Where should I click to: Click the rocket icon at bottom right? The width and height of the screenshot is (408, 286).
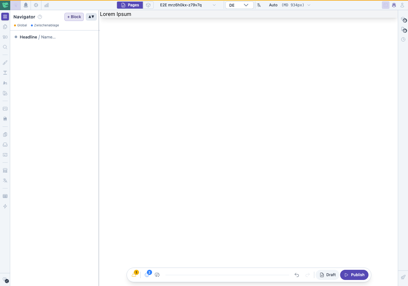pos(403,277)
